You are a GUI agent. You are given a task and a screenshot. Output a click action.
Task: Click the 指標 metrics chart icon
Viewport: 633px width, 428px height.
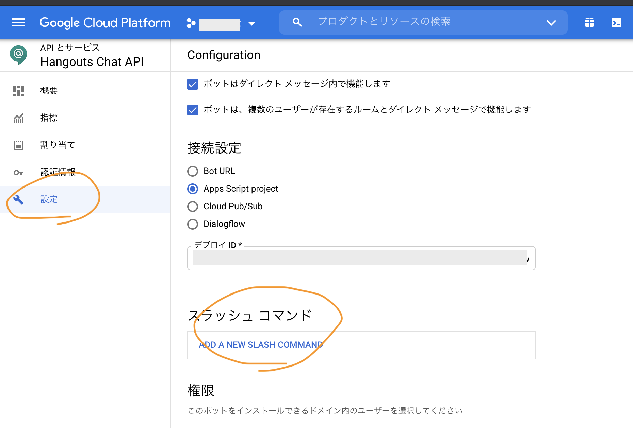tap(18, 118)
